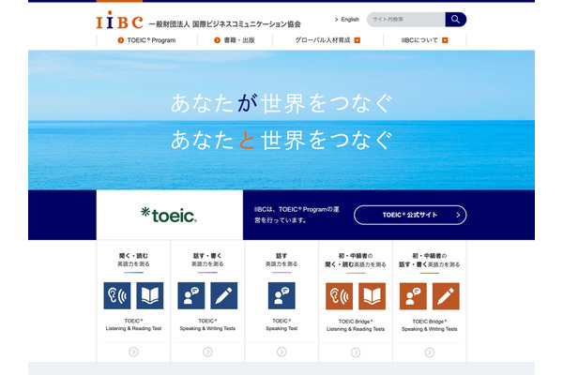Open the TOEIC 公式サイト button
Screen dimensions: 563x375
click(410, 215)
